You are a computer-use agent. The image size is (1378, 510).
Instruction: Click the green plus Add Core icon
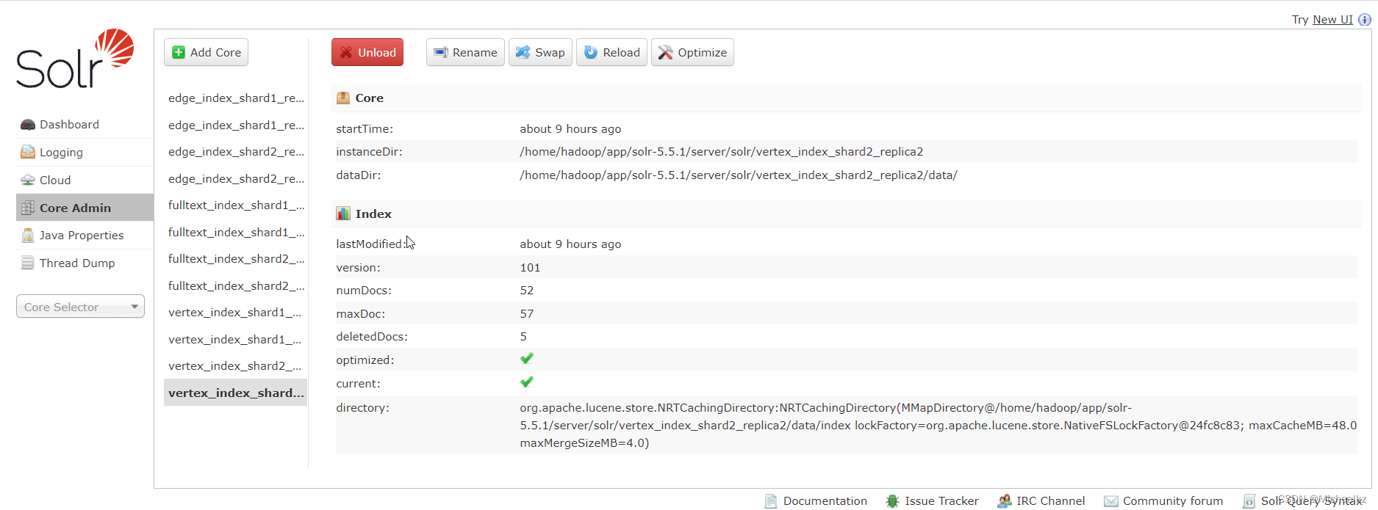click(179, 52)
